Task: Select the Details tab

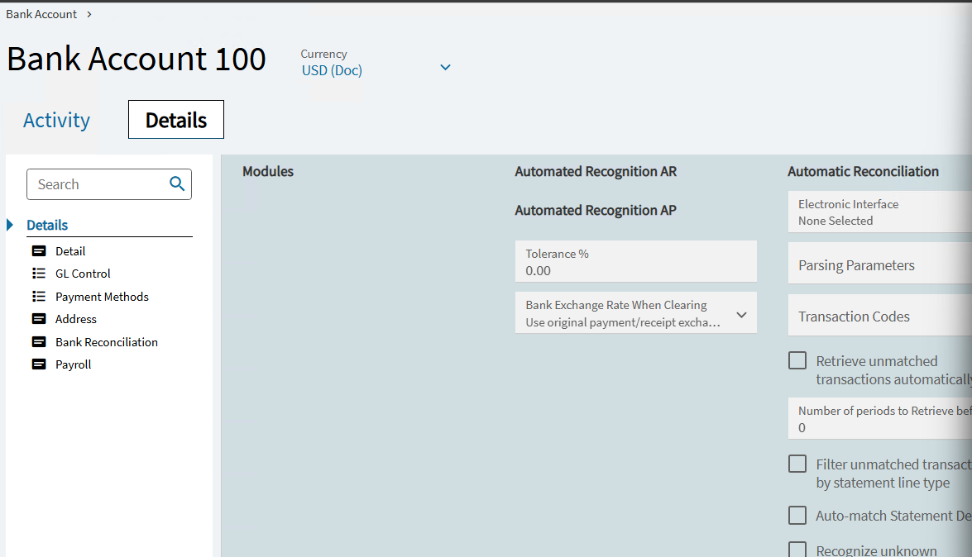Action: click(x=176, y=120)
